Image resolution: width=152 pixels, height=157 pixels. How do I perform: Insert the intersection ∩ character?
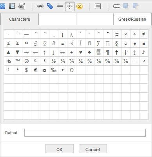[90, 43]
